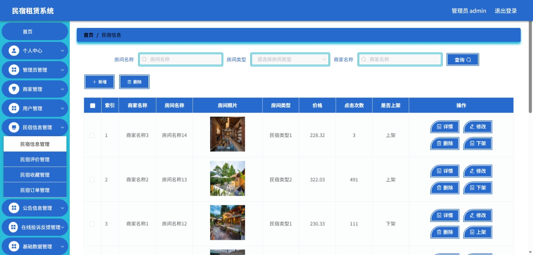Screen dimensions: 533x255
Task: Check the row checkbox for 房间名称13
Action: click(x=92, y=180)
